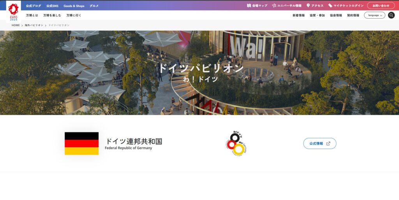Open the 契約情報 menu item
Screen dimensions: 399x200
tap(353, 15)
